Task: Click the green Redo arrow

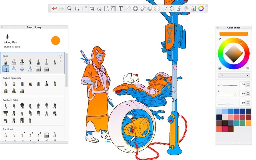Action: point(61,8)
